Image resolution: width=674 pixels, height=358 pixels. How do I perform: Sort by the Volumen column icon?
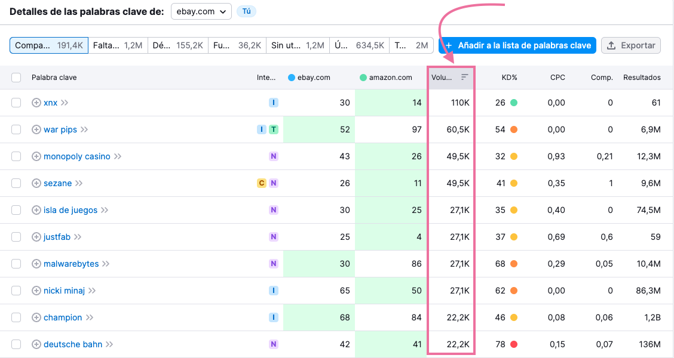(464, 77)
